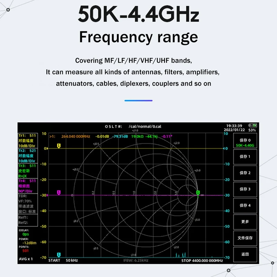Screen dimensions: 277x277
Task: Open the Tr4 phase trace settings
Action: (27, 186)
